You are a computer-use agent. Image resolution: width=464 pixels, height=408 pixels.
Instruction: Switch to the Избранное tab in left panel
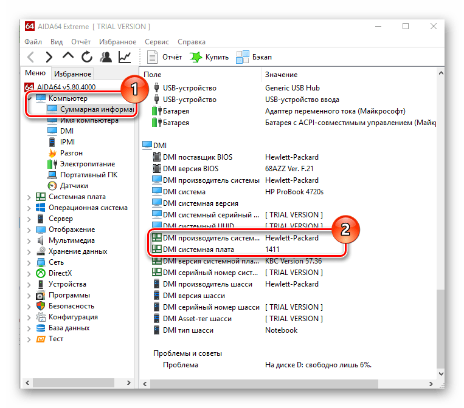click(x=73, y=74)
